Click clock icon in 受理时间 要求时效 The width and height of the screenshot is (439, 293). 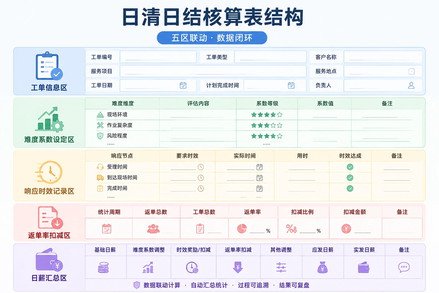coord(201,167)
